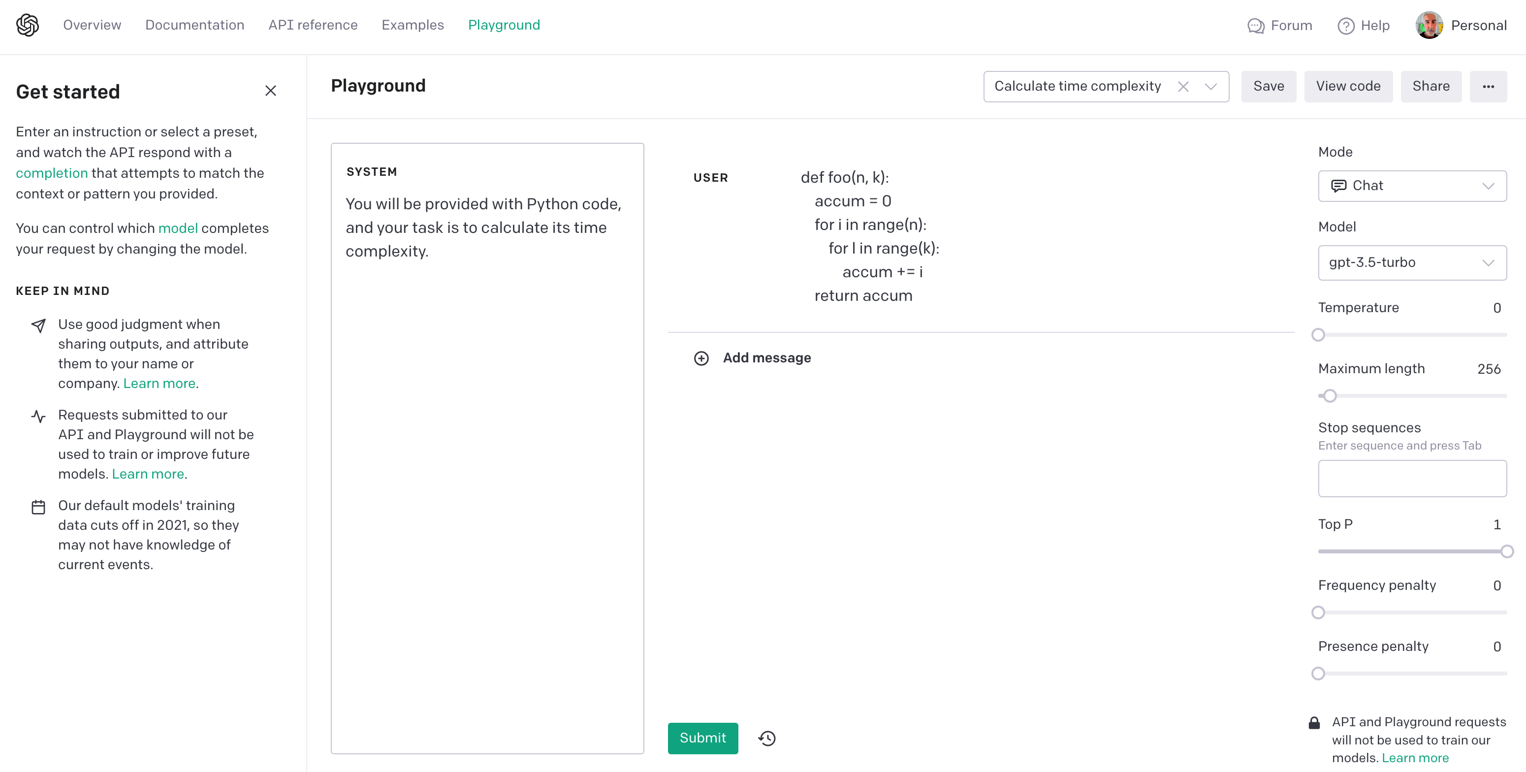Click the Temperature slider handle
This screenshot has width=1526, height=772.
click(x=1318, y=335)
